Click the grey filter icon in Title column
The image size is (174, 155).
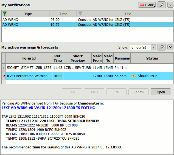(80, 13)
